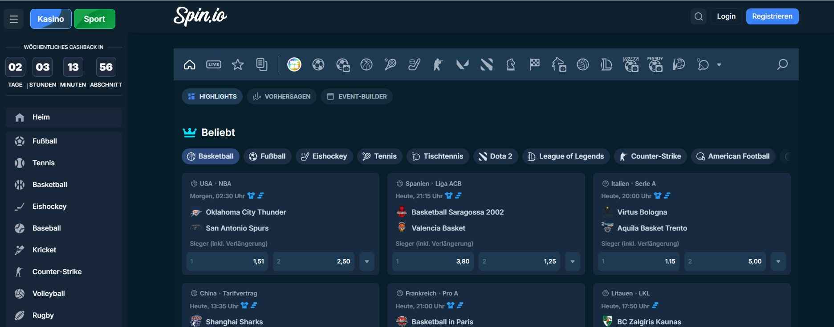Select the VOLTA football icon
This screenshot has width=834, height=327.
click(x=631, y=64)
